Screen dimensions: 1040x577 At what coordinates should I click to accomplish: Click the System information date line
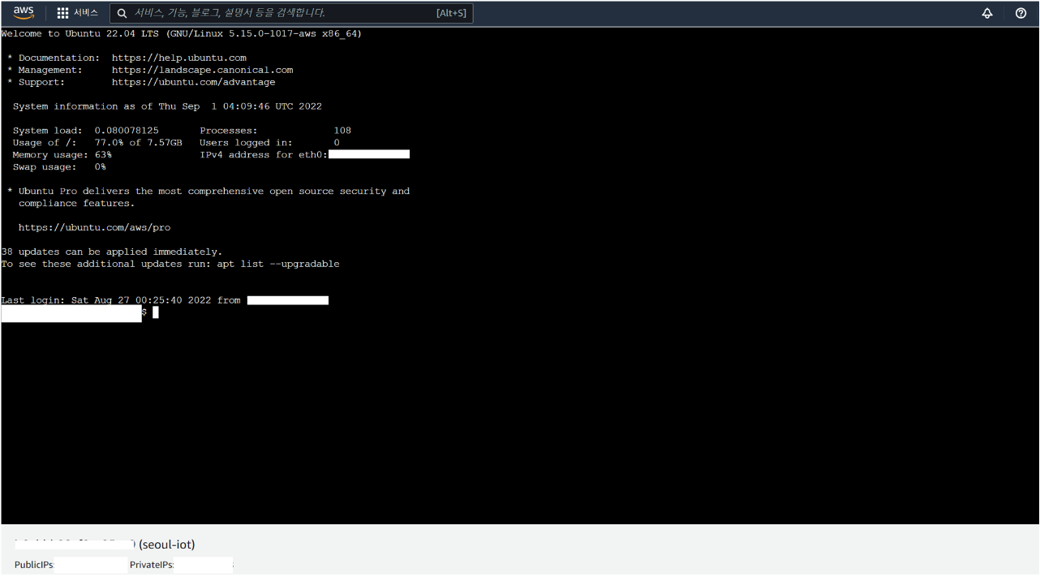[167, 106]
